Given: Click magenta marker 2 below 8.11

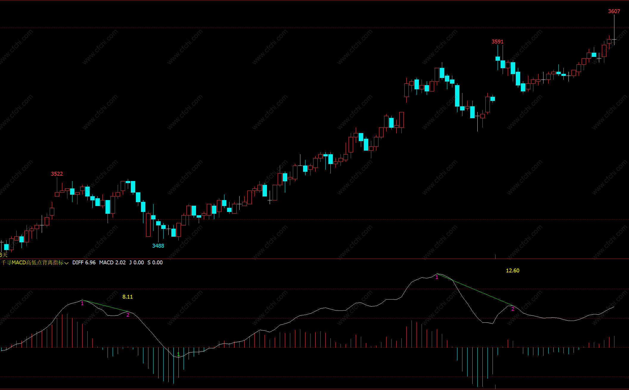Looking at the screenshot, I should (x=128, y=315).
